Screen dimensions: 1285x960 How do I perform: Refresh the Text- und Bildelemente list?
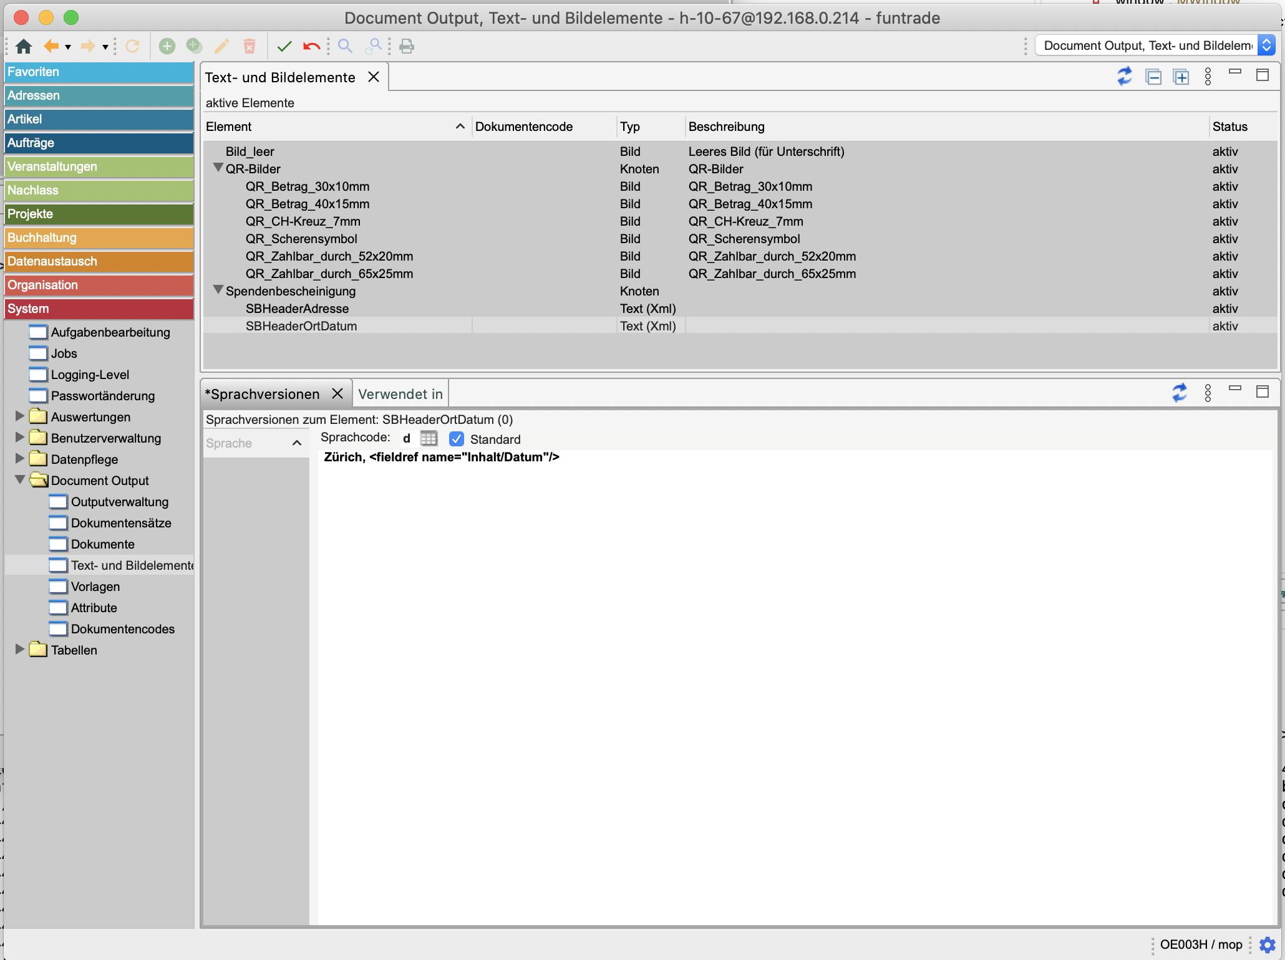click(x=1124, y=77)
